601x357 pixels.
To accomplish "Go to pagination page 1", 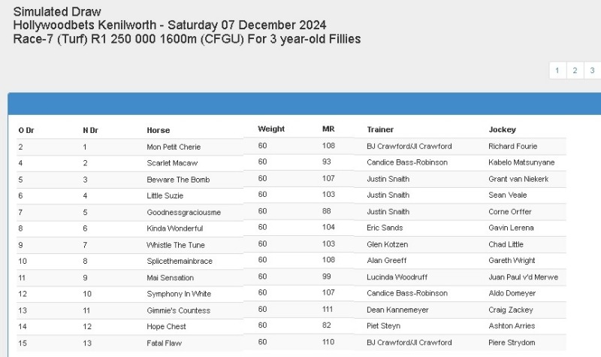I will [557, 71].
